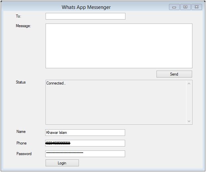
Task: Click the Status box scroll up arrow
Action: point(189,84)
